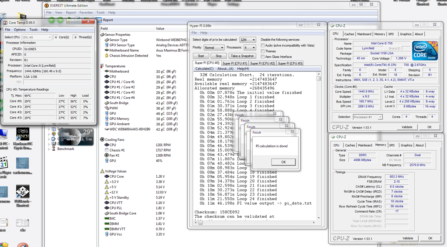Open the digits of pi 32M dropdown

pyautogui.click(x=247, y=40)
